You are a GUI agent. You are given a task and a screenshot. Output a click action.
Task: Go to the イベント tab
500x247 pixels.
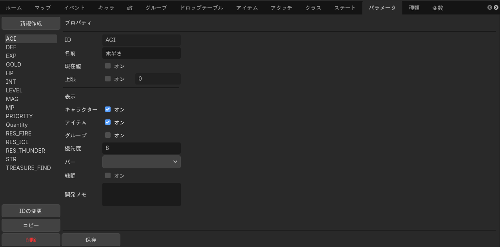point(75,8)
